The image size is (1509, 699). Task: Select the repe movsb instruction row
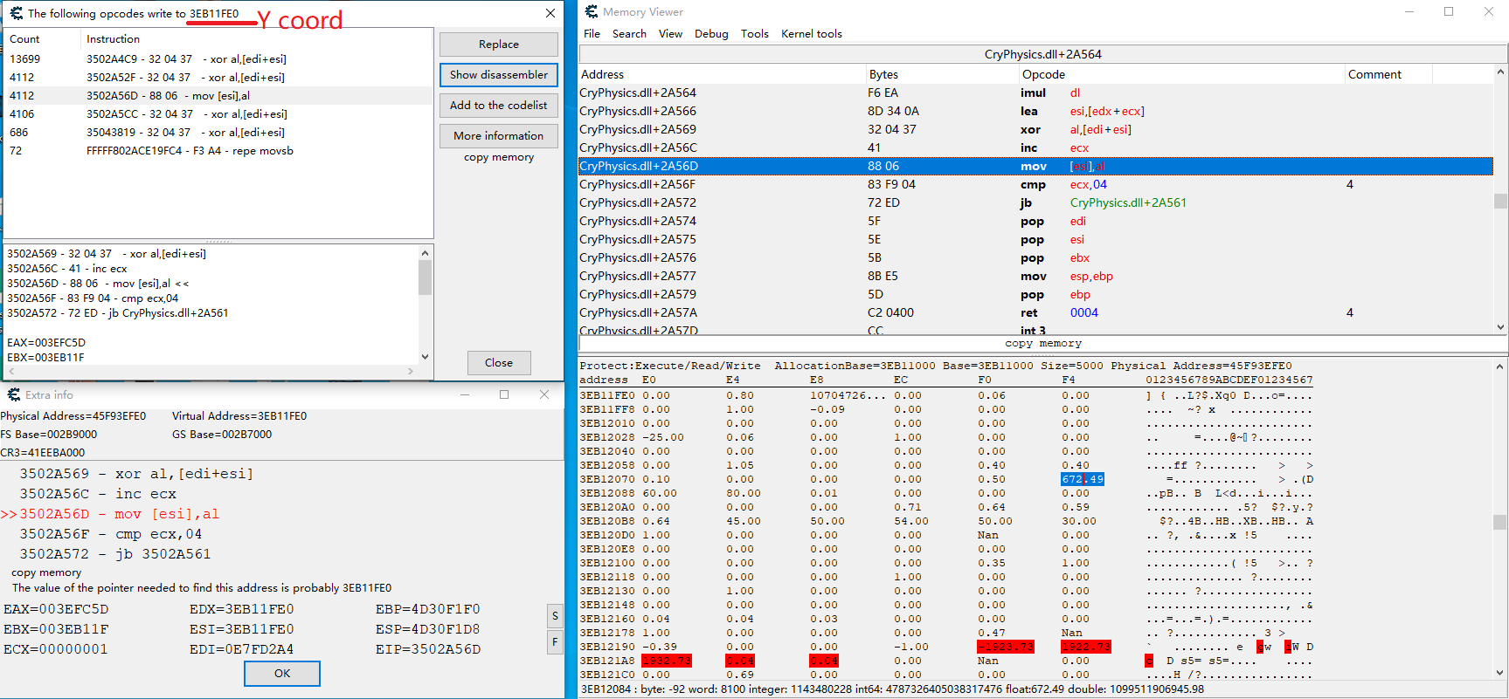(189, 151)
